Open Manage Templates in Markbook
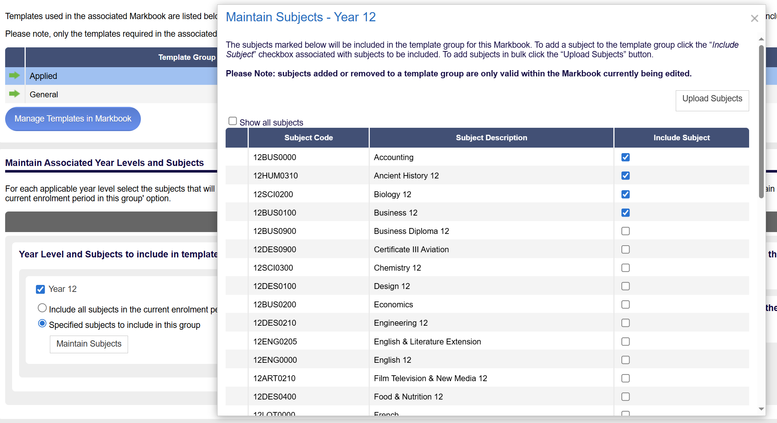Viewport: 777px width, 423px height. point(73,119)
